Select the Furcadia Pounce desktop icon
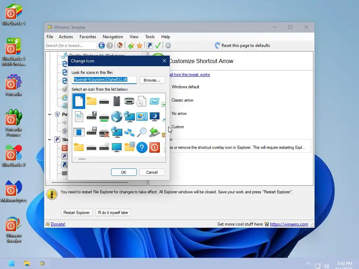Screen dimensions: 359x269 (x=14, y=123)
